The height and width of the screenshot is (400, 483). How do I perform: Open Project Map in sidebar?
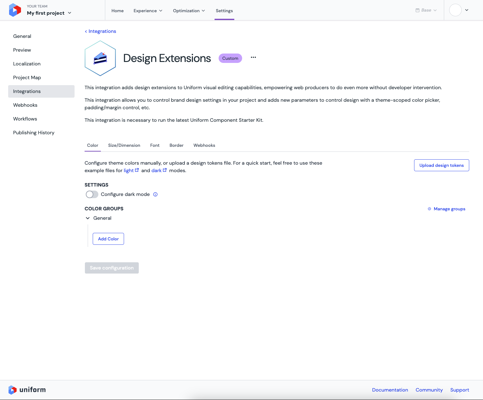click(41, 78)
